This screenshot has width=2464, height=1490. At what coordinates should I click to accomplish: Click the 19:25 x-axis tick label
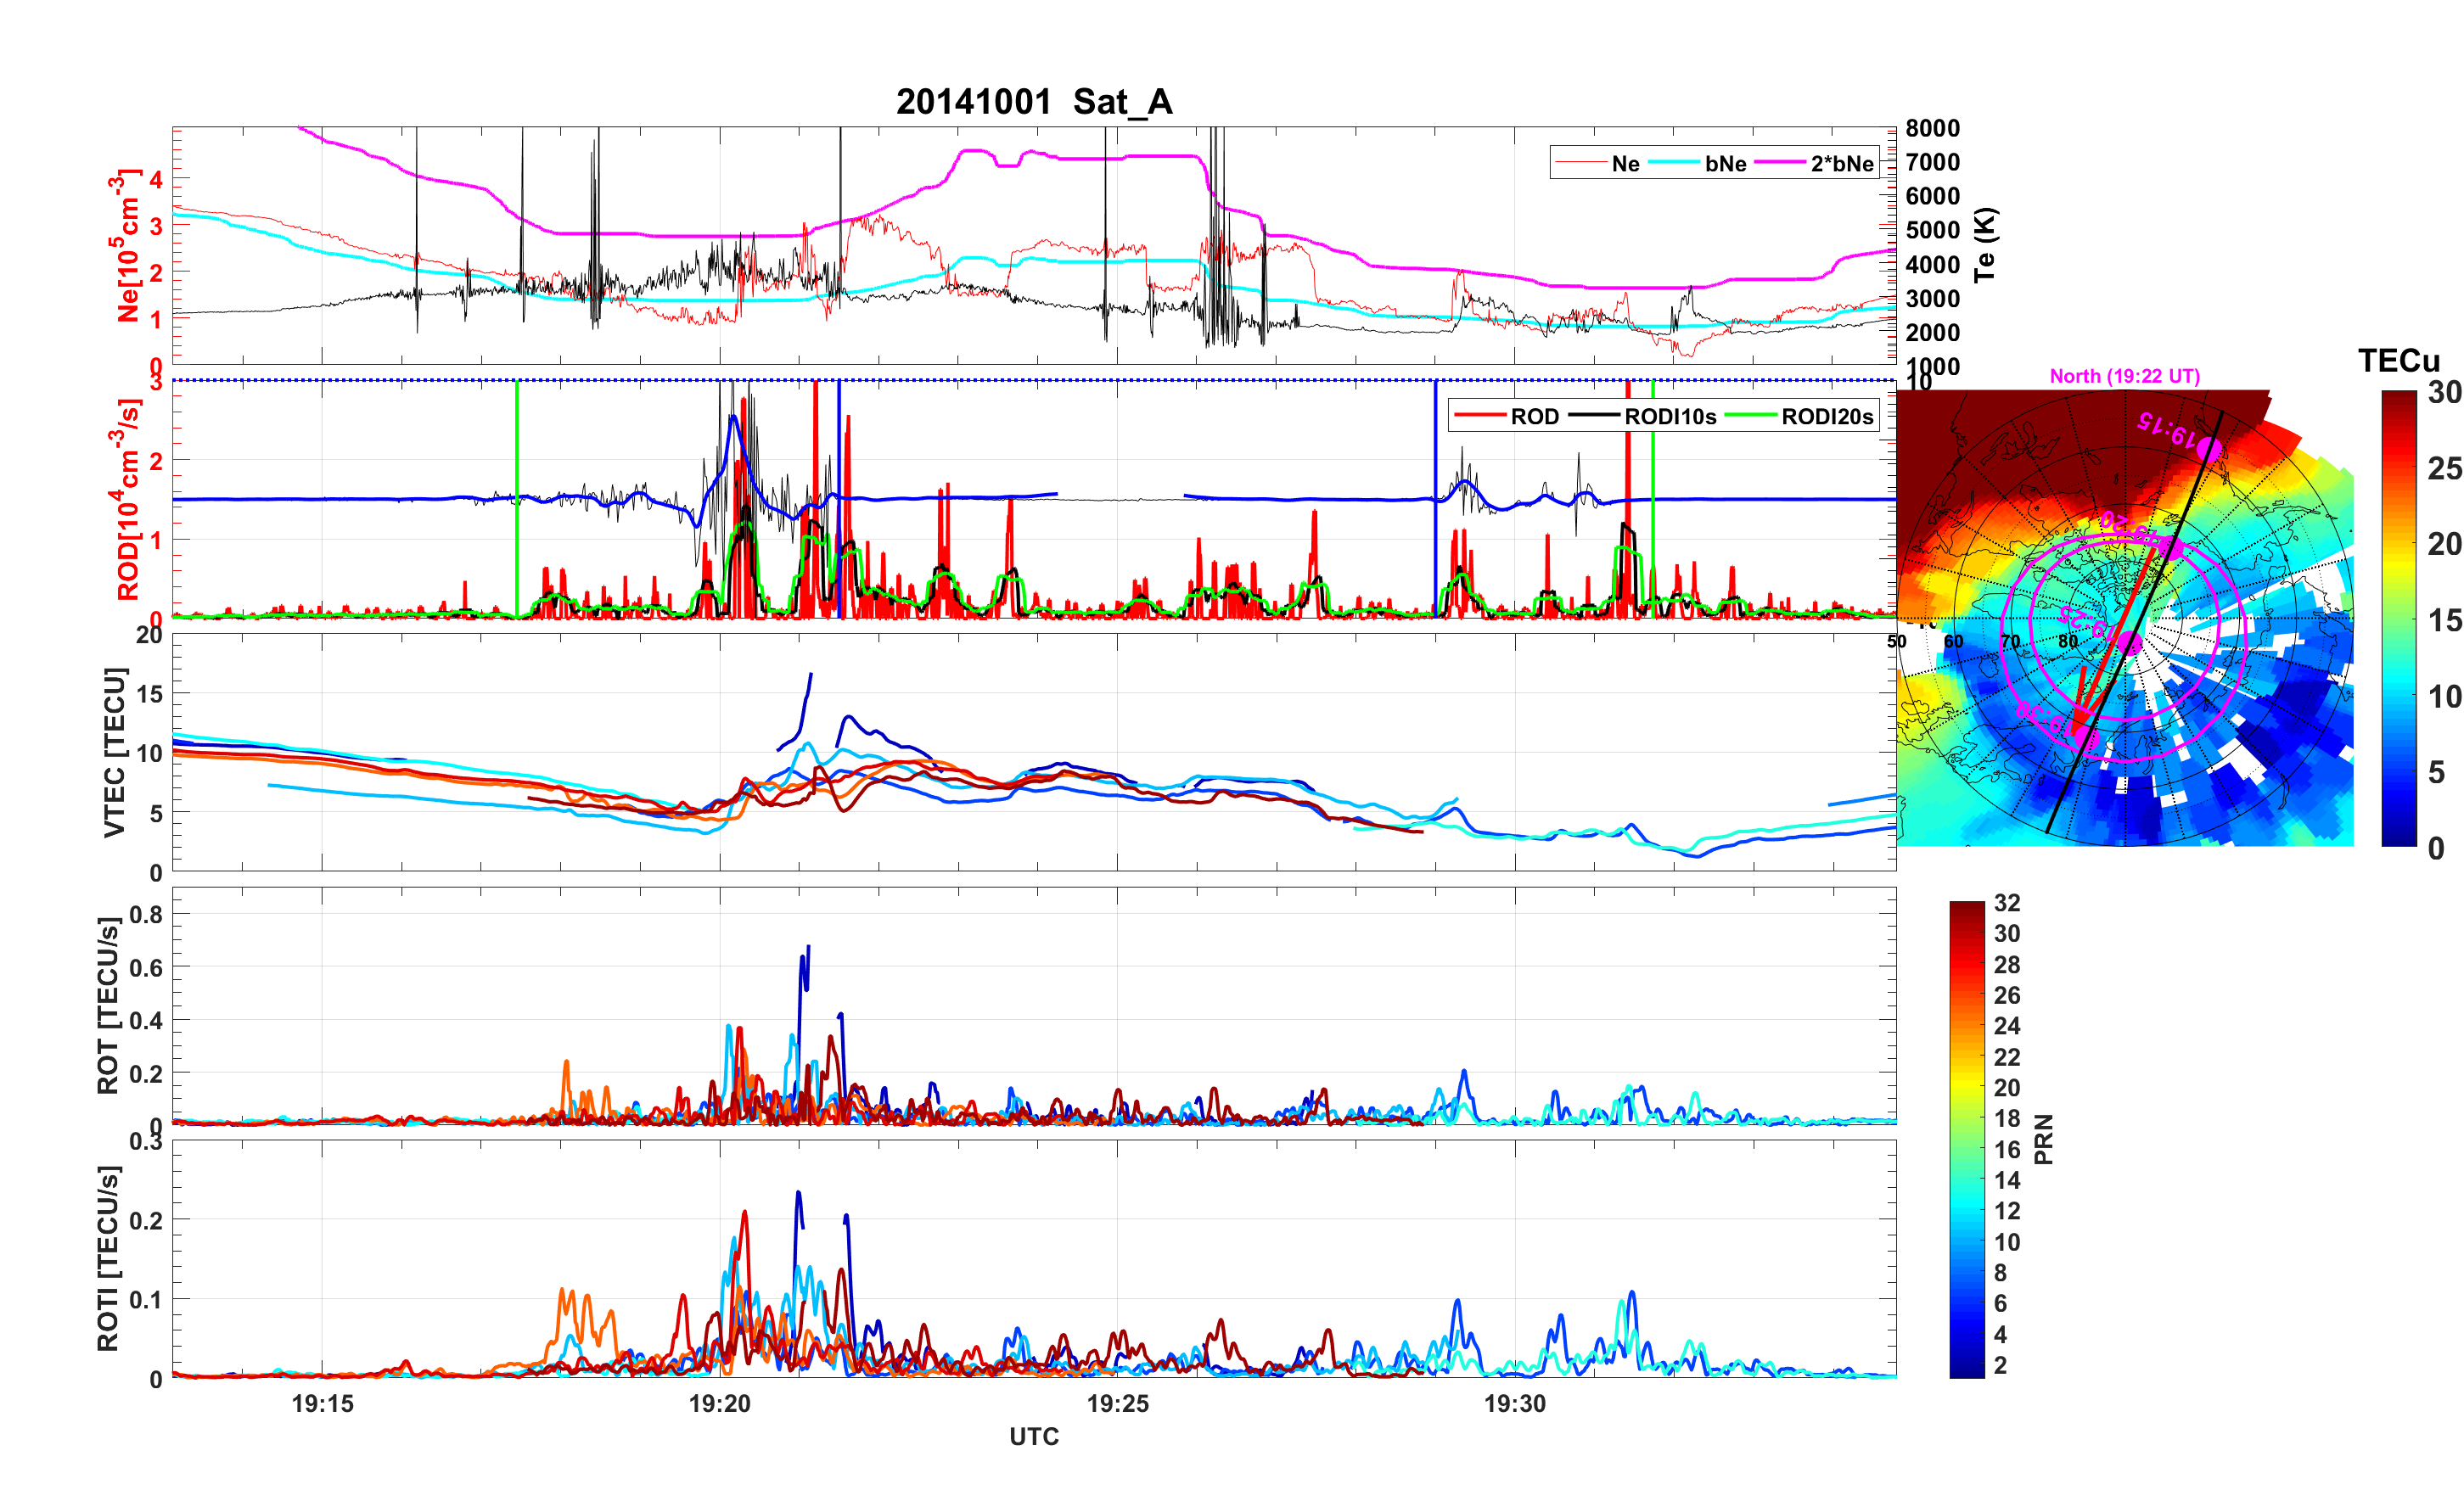1117,1403
